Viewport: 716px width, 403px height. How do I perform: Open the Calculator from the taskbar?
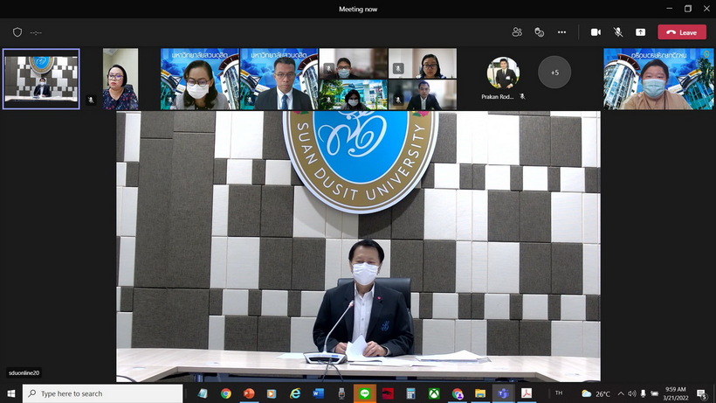click(x=410, y=393)
